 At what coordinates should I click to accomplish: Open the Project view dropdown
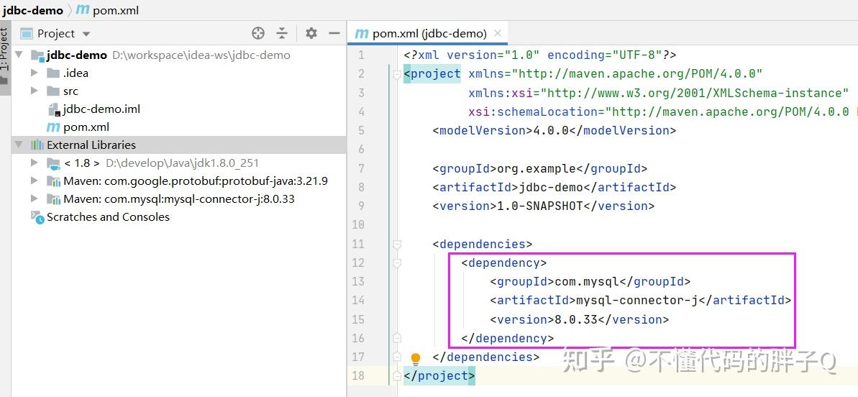tap(86, 34)
